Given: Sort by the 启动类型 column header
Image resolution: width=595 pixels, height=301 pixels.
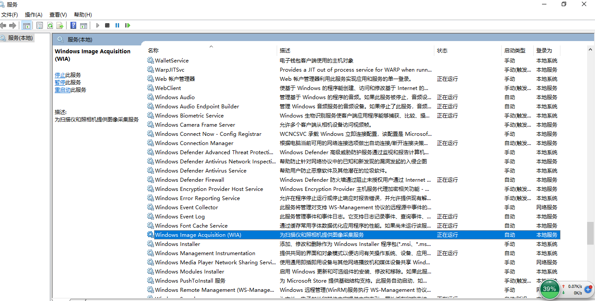Looking at the screenshot, I should [x=518, y=50].
